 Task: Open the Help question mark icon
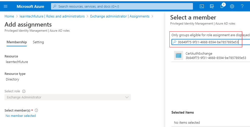(242, 6)
